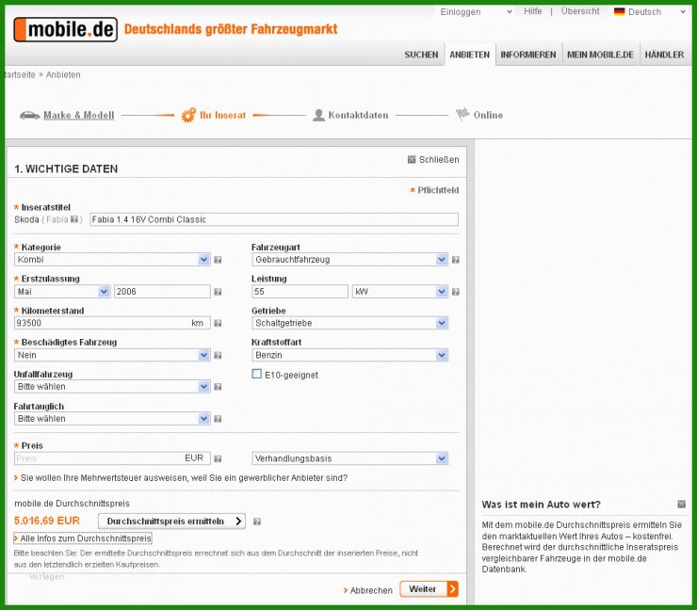Click the Leistung field showing 55

pyautogui.click(x=300, y=292)
